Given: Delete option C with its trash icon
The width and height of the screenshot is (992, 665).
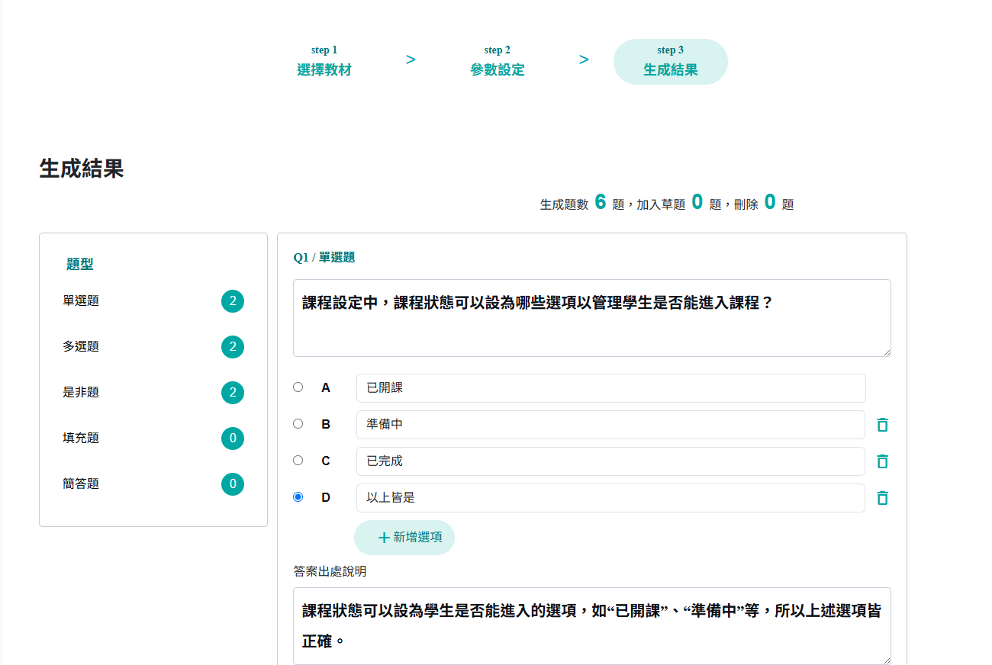Looking at the screenshot, I should (882, 461).
